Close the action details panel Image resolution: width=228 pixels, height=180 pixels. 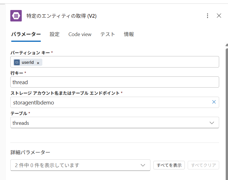click(x=219, y=16)
